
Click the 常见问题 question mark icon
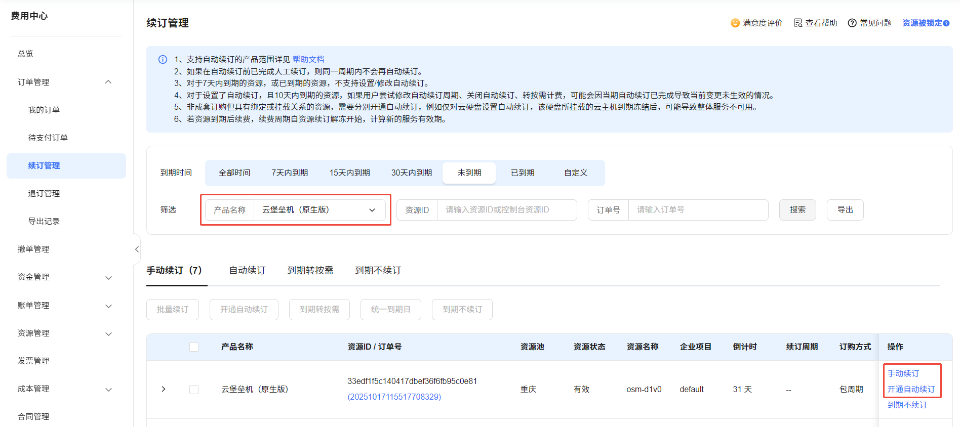852,23
